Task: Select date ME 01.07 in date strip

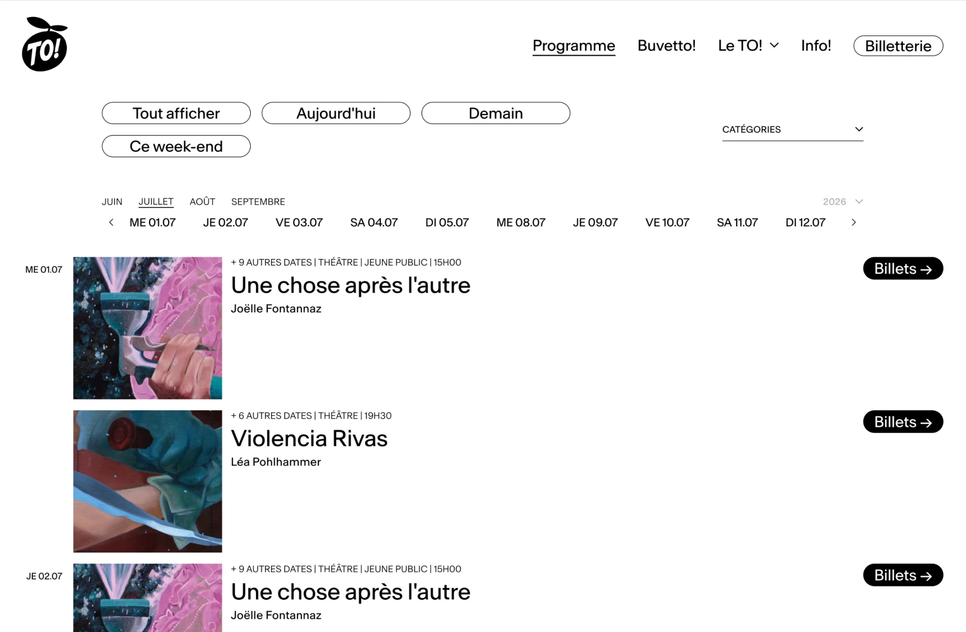Action: coord(152,222)
